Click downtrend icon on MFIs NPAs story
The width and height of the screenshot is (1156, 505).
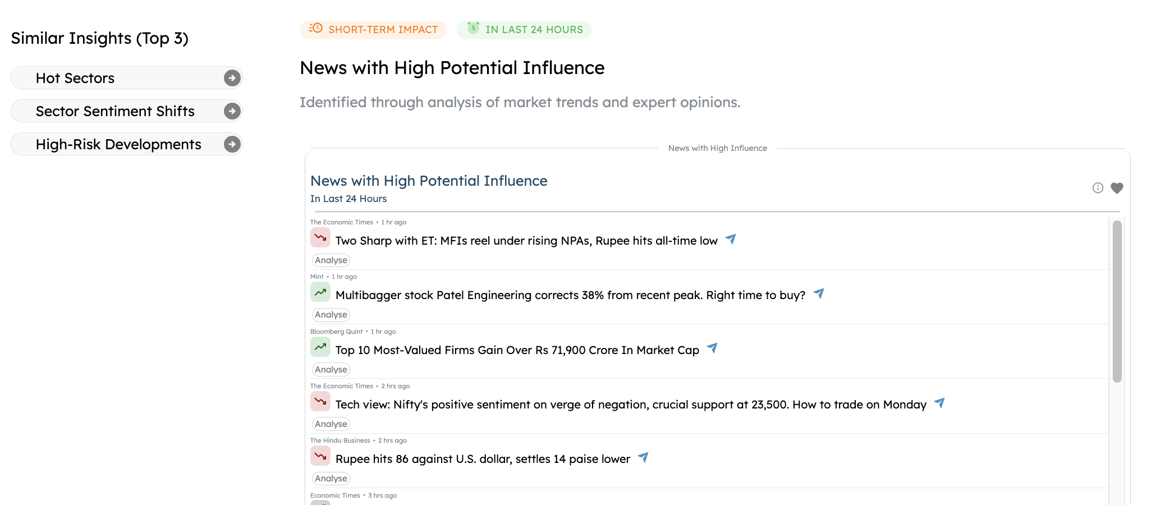320,238
